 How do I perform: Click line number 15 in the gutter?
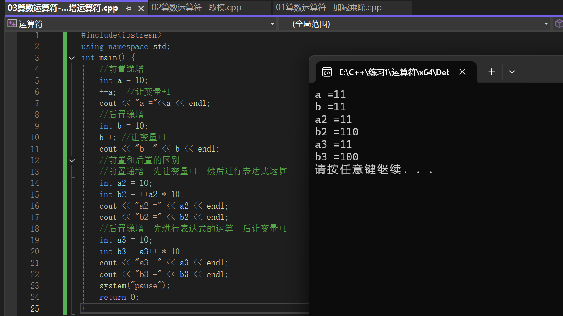[x=35, y=194]
